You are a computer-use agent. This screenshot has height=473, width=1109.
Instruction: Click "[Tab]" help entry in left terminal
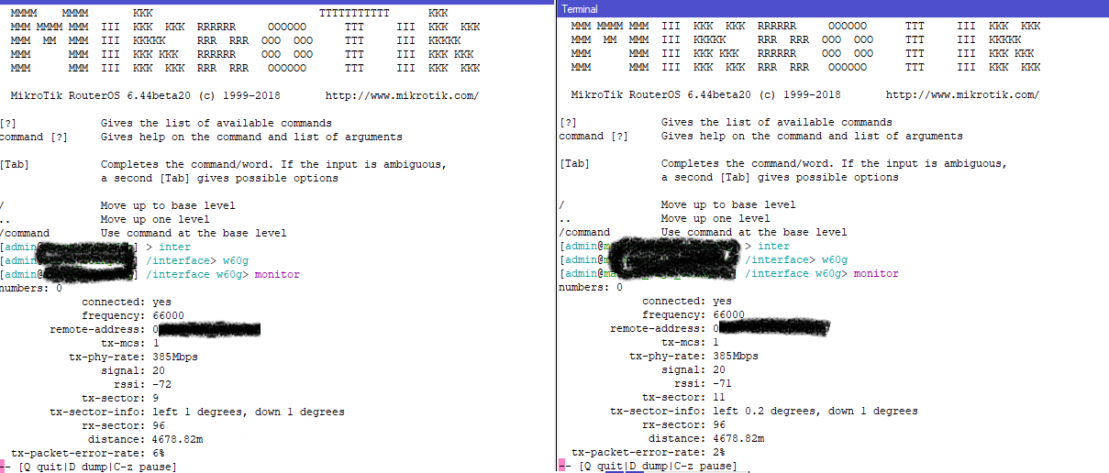coord(16,164)
